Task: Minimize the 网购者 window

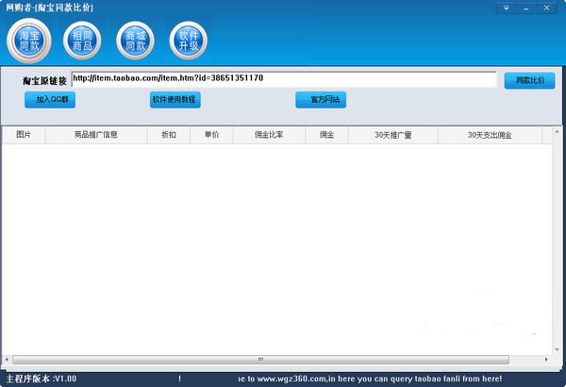Action: pos(526,8)
